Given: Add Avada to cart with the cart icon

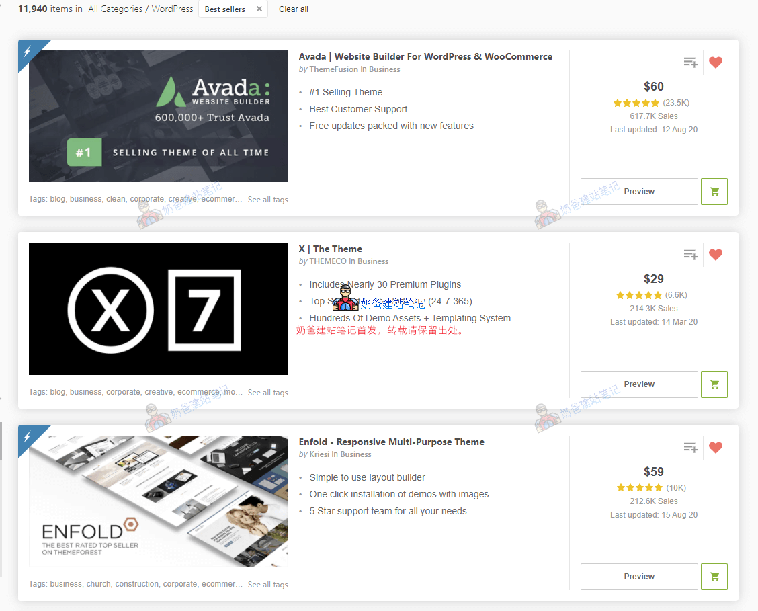Looking at the screenshot, I should (x=714, y=192).
